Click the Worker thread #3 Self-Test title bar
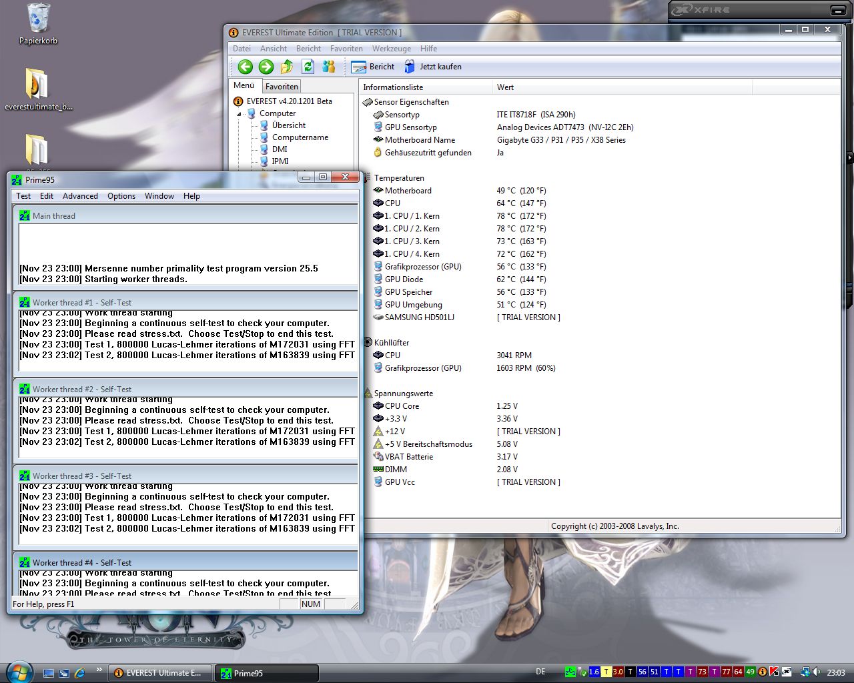Screen dimensions: 854x683 (x=185, y=476)
